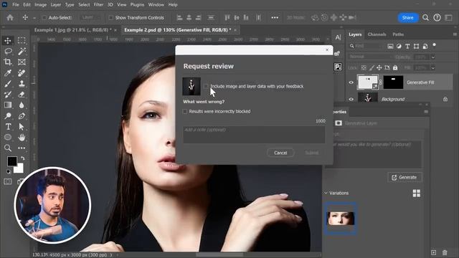Toggle the layer filter on/off switch
This screenshot has height=258, width=459.
pos(435,45)
